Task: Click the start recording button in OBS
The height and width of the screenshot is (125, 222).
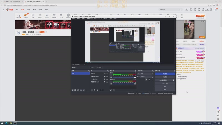Action: click(165, 77)
